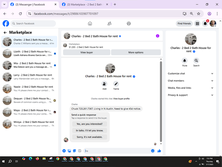Switch to Messenger Facebook tab
Image resolution: width=222 pixels, height=167 pixels.
tap(33, 4)
